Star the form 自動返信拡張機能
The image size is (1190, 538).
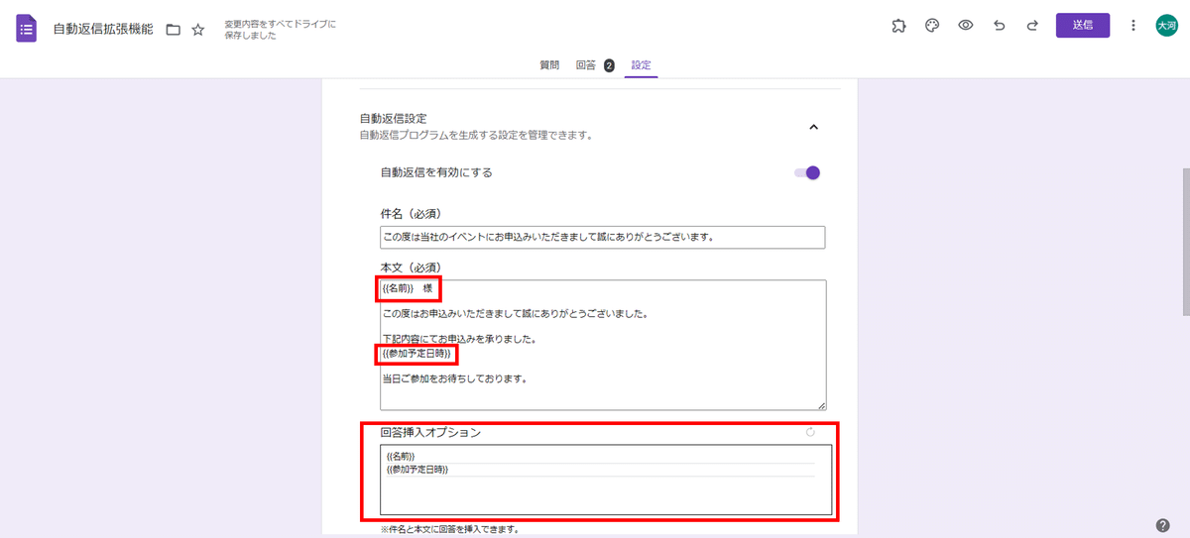[x=198, y=30]
